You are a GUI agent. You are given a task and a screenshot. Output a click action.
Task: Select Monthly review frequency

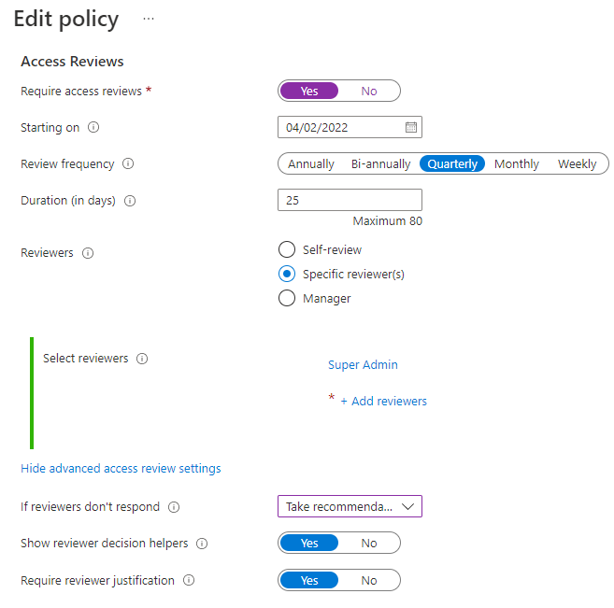516,164
